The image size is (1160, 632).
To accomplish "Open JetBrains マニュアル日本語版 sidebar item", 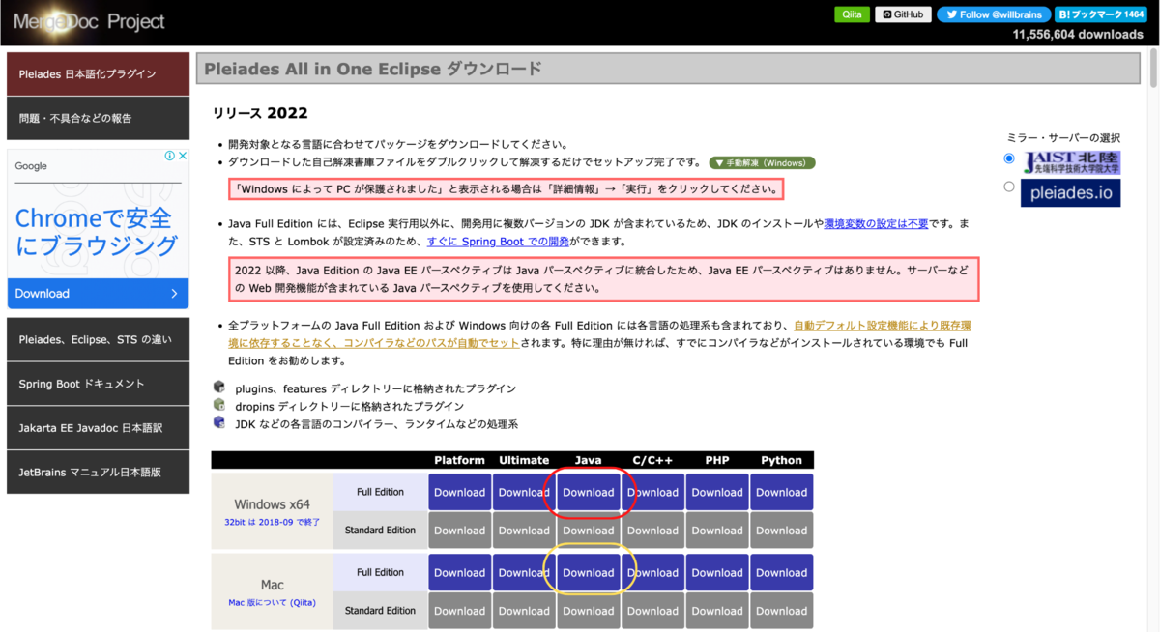I will [98, 473].
